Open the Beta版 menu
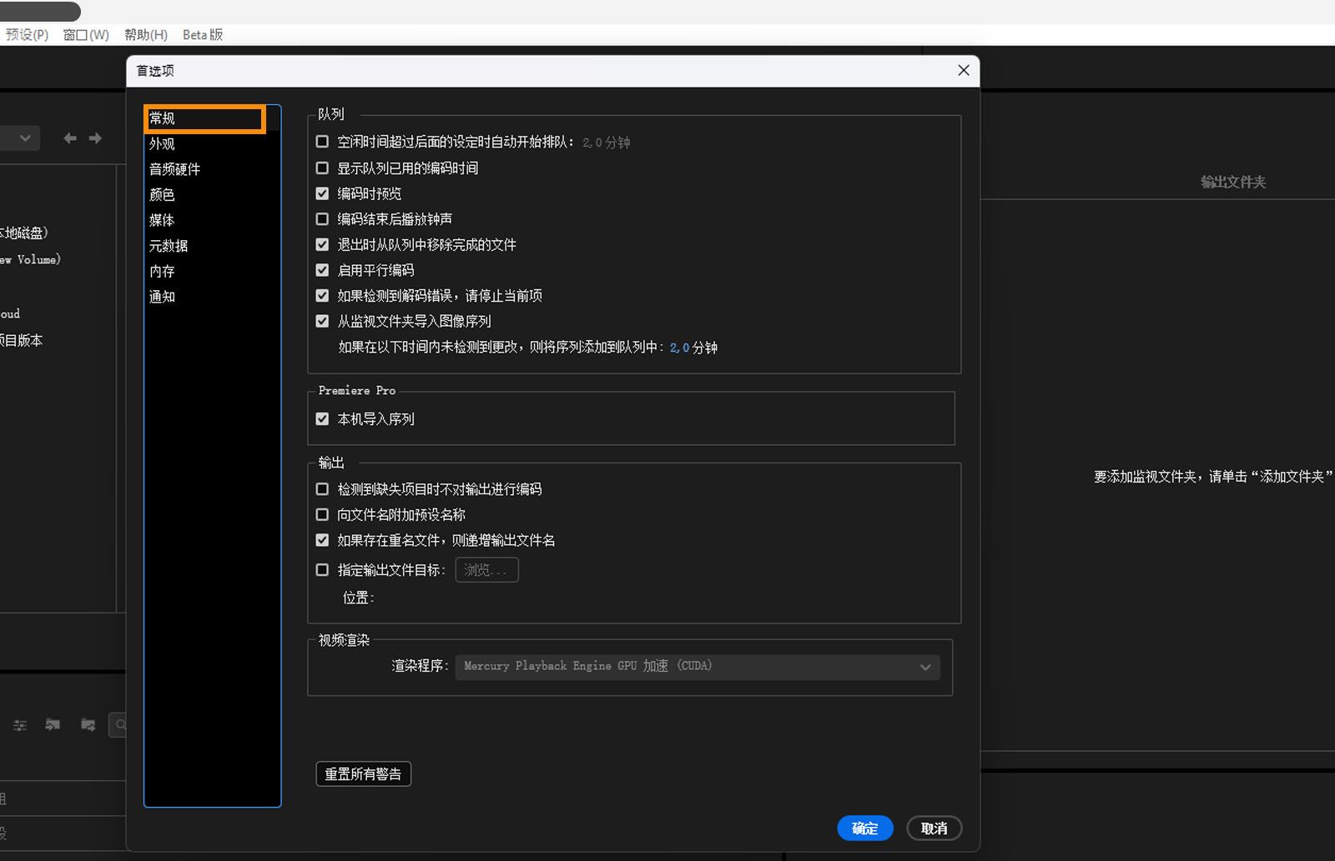 click(x=202, y=34)
